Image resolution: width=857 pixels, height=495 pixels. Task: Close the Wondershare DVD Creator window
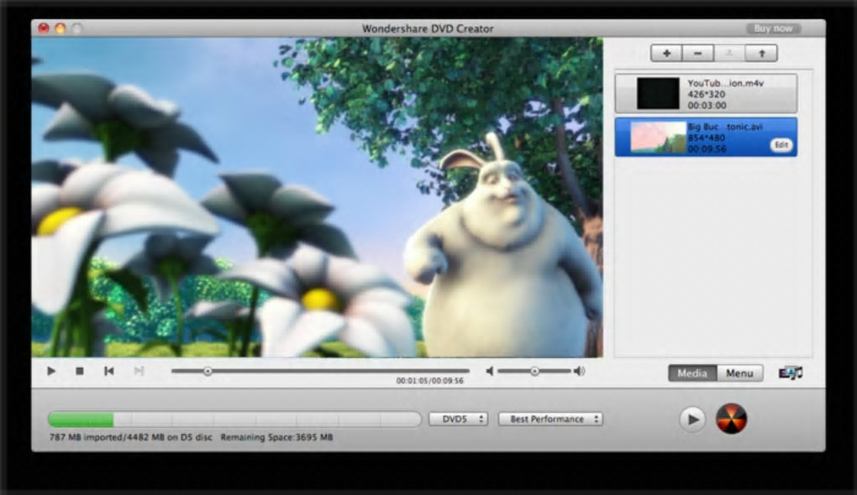pos(44,29)
